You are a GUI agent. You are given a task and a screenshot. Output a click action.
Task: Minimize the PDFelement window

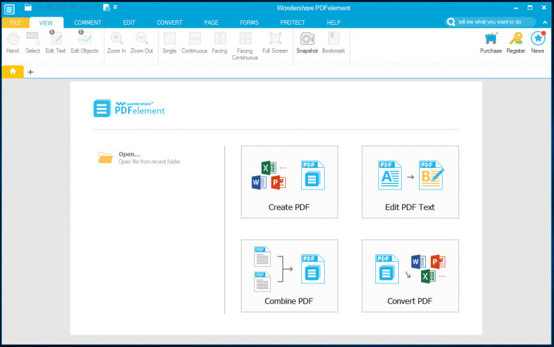coord(516,8)
